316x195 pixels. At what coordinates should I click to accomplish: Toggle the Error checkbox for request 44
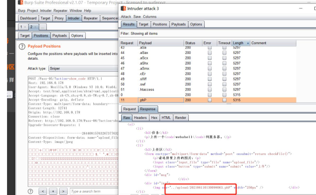pos(209,53)
